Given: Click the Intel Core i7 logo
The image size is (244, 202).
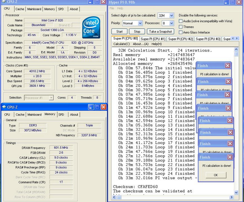Looking at the screenshot, I should (91, 27).
